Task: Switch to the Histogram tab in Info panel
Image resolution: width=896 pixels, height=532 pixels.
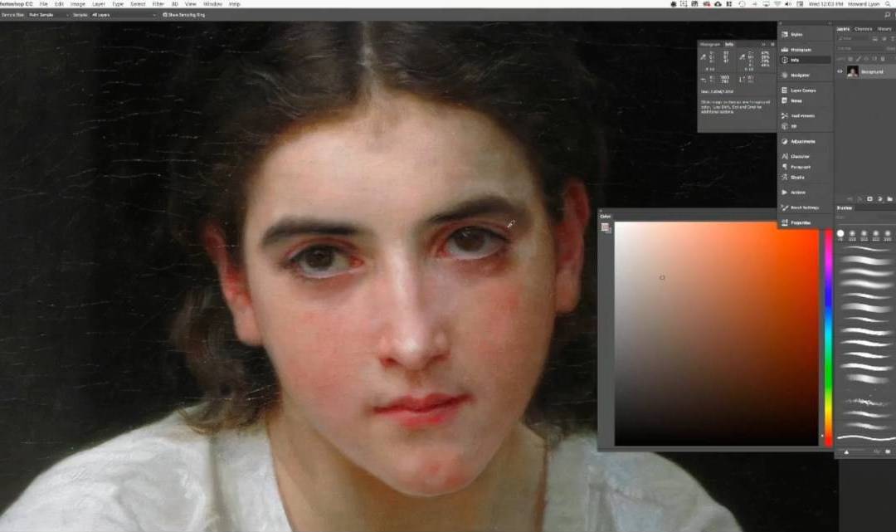Action: (709, 44)
